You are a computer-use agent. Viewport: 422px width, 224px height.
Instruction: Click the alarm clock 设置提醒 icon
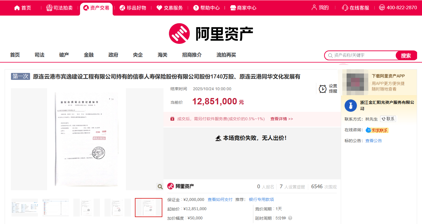[323, 89]
